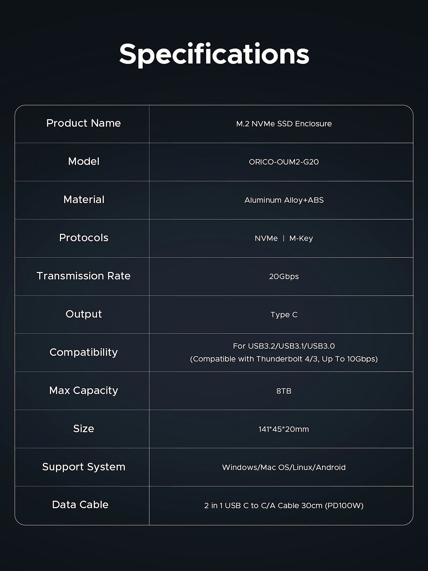The height and width of the screenshot is (571, 428).
Task: Click the Specifications heading
Action: [x=214, y=54]
